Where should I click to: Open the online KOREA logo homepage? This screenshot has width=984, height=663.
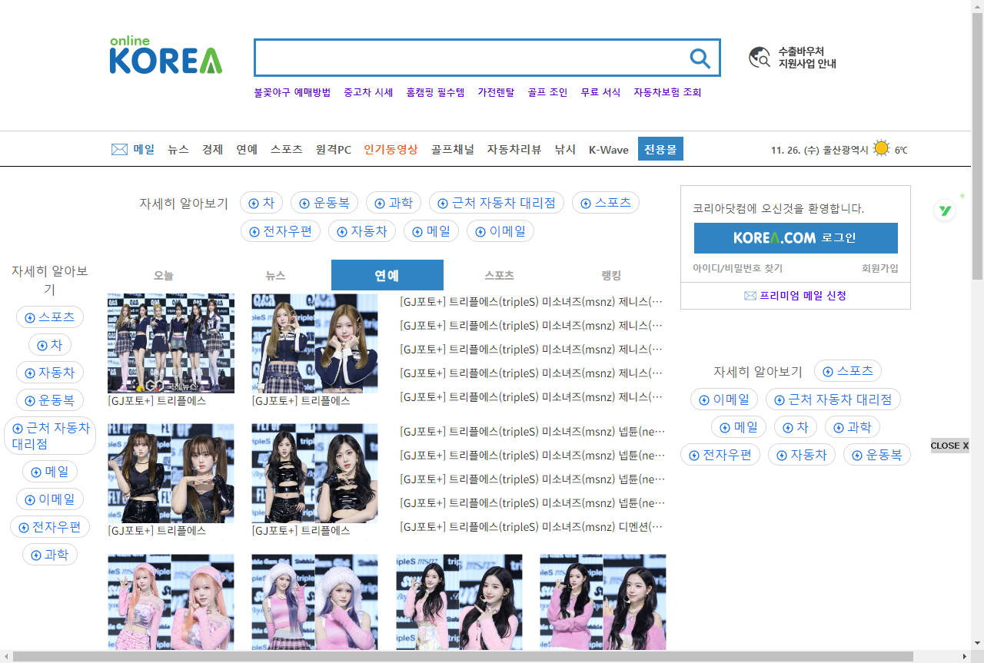tap(165, 55)
